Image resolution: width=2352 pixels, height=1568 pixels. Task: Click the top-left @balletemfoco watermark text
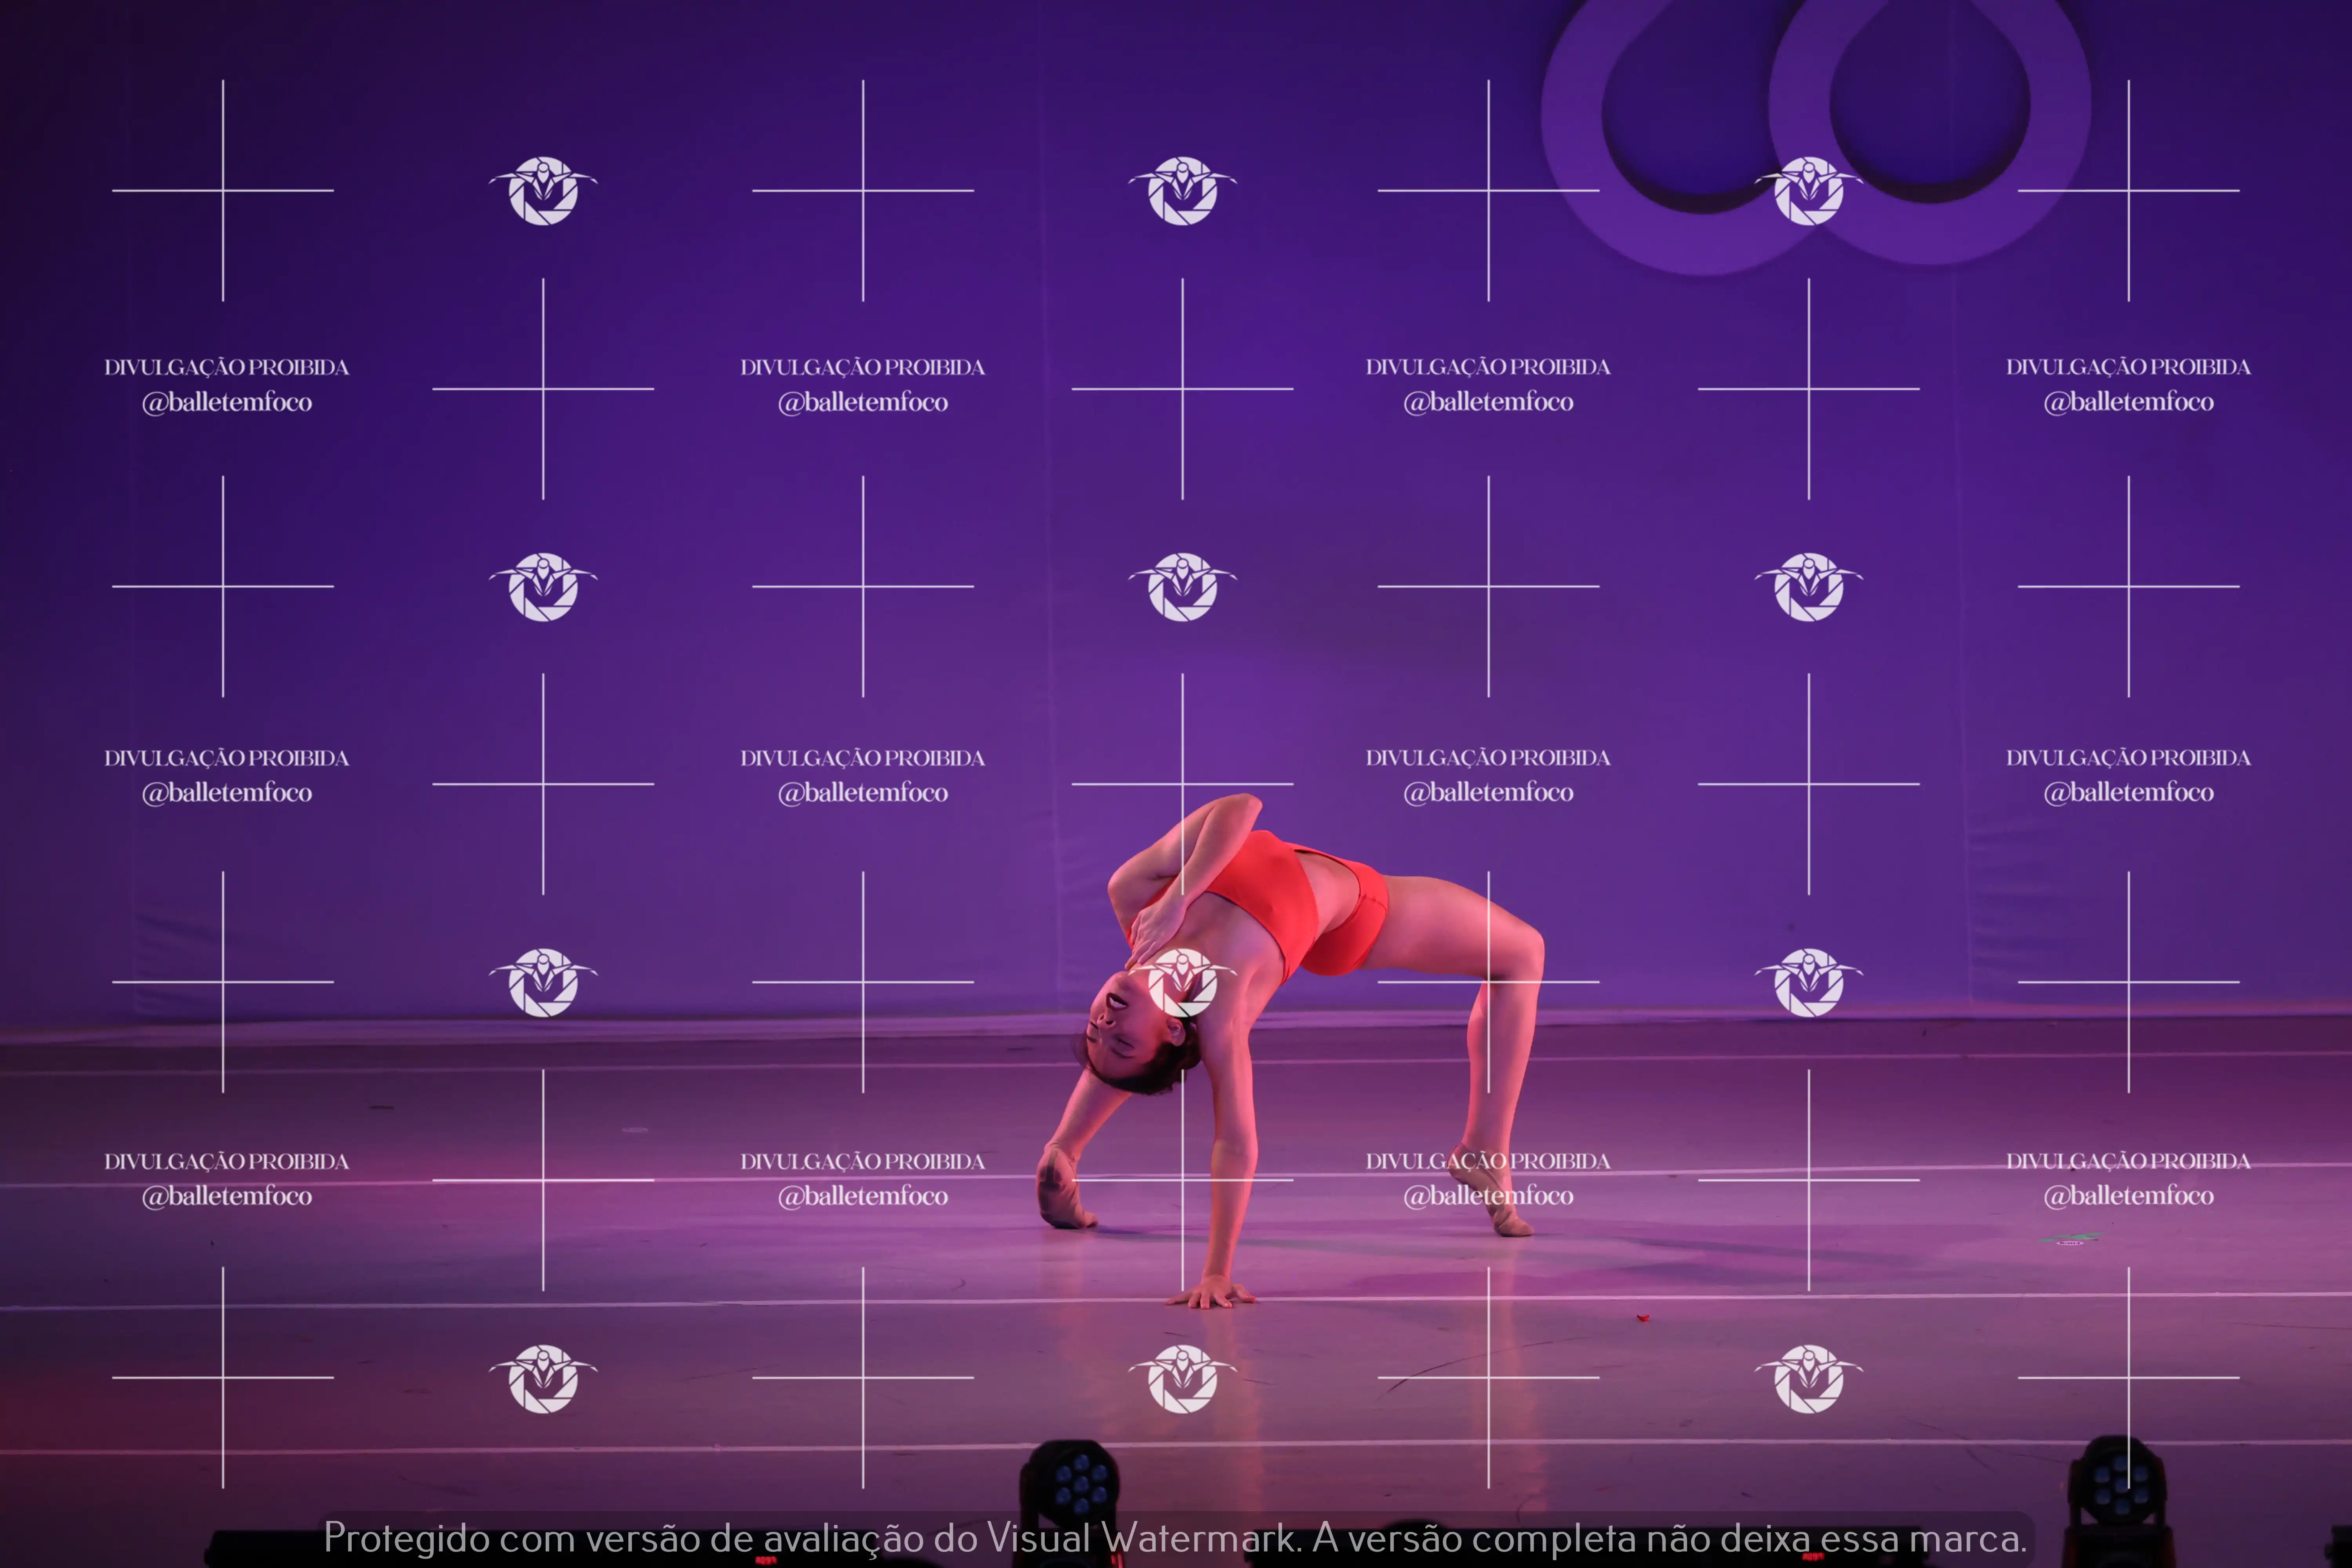pyautogui.click(x=227, y=402)
